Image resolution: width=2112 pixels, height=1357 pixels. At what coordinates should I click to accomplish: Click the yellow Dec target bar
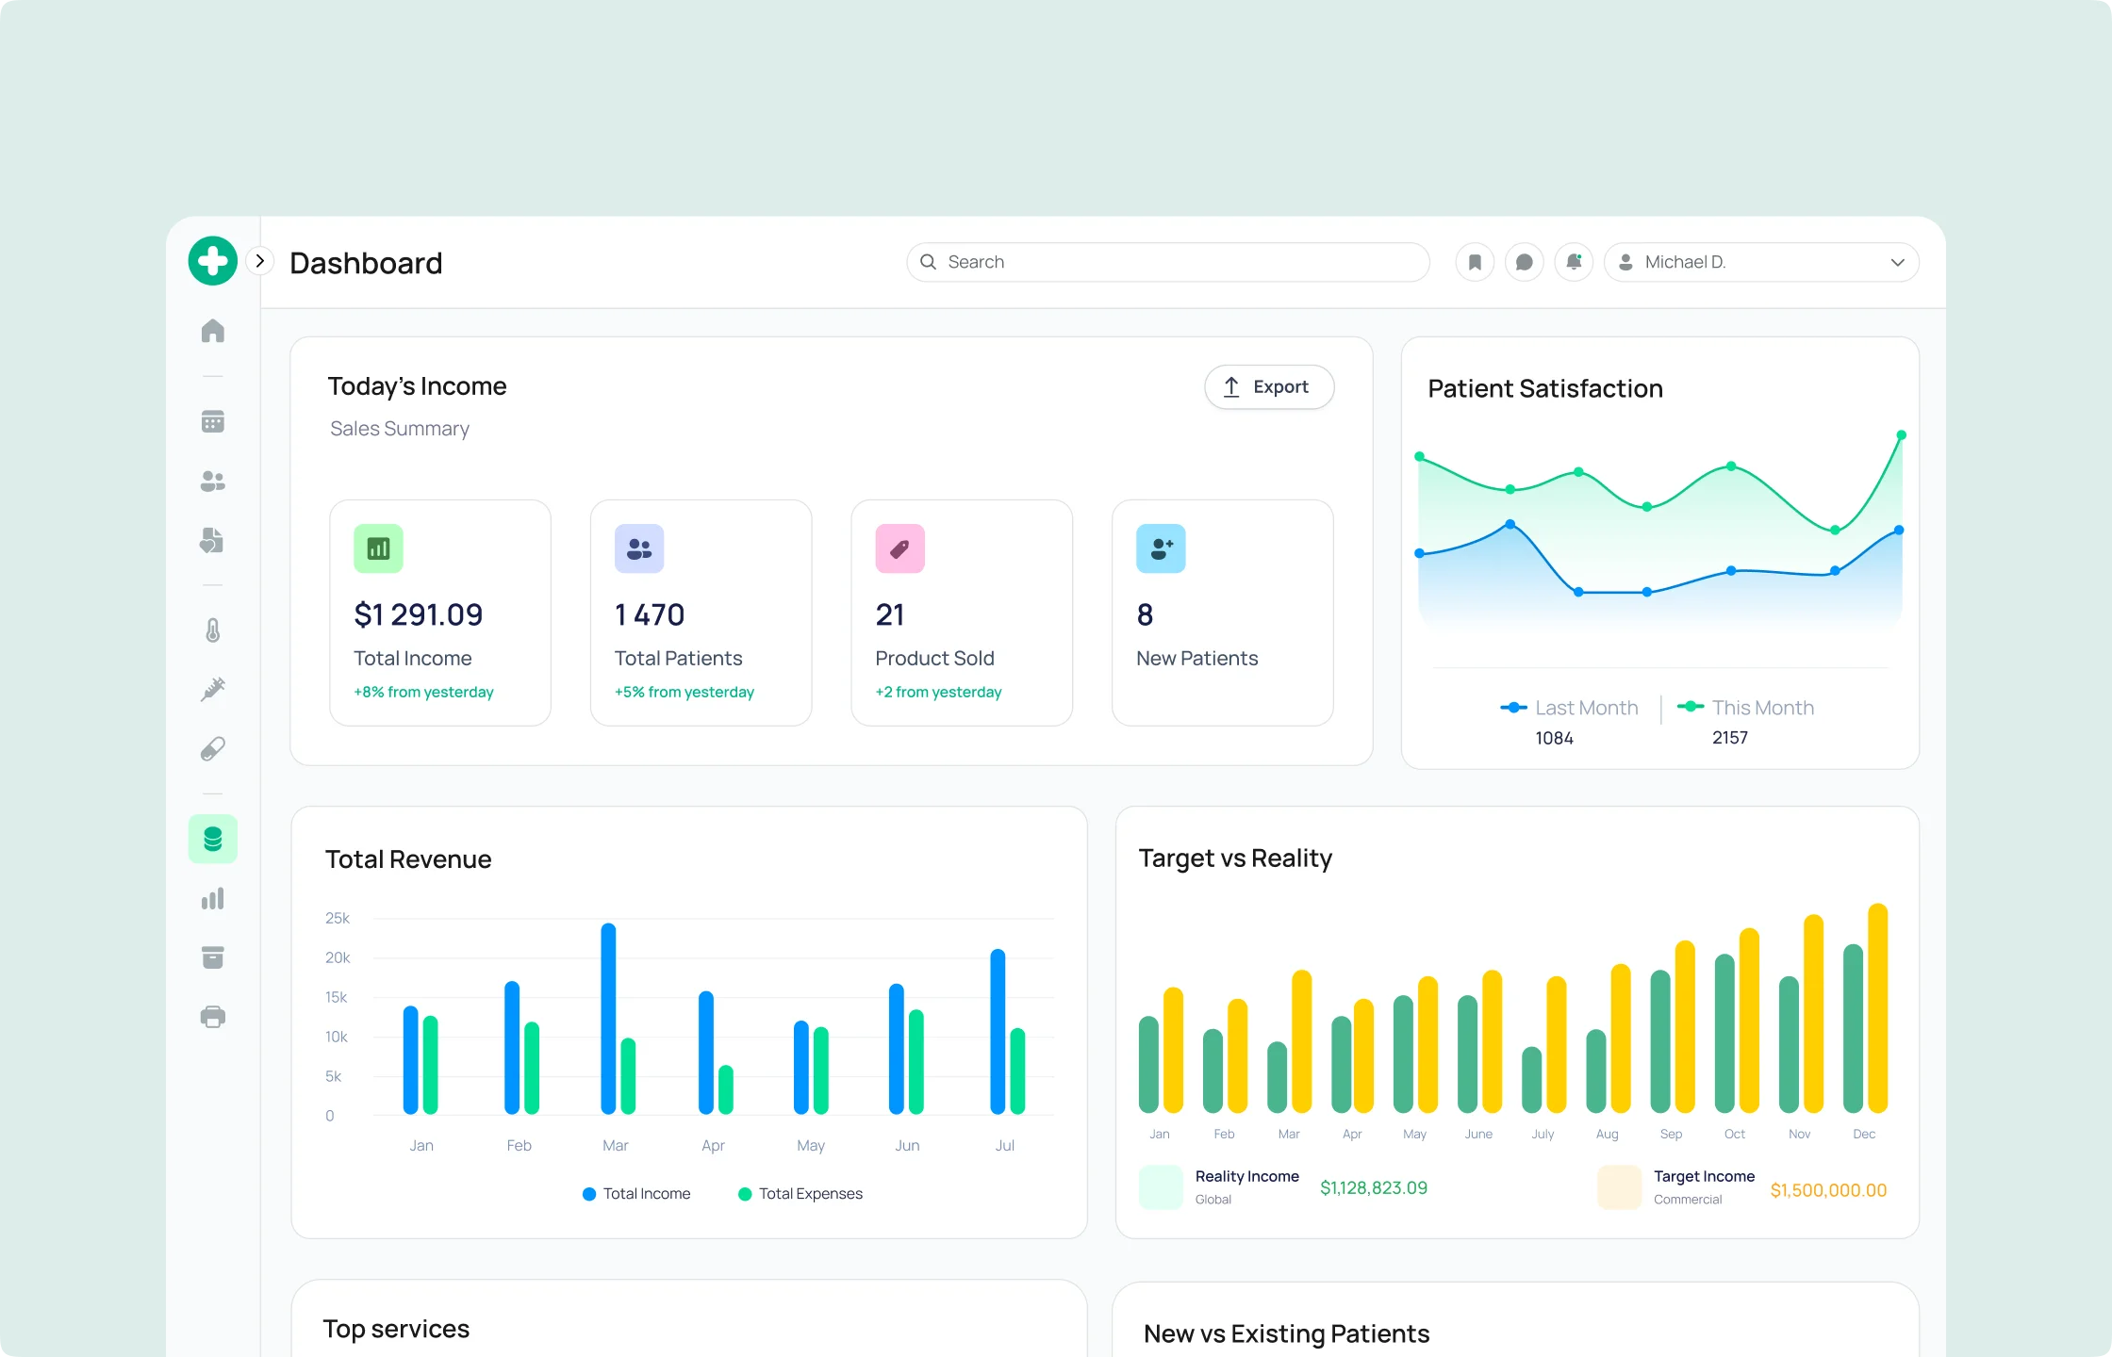[x=1878, y=1008]
